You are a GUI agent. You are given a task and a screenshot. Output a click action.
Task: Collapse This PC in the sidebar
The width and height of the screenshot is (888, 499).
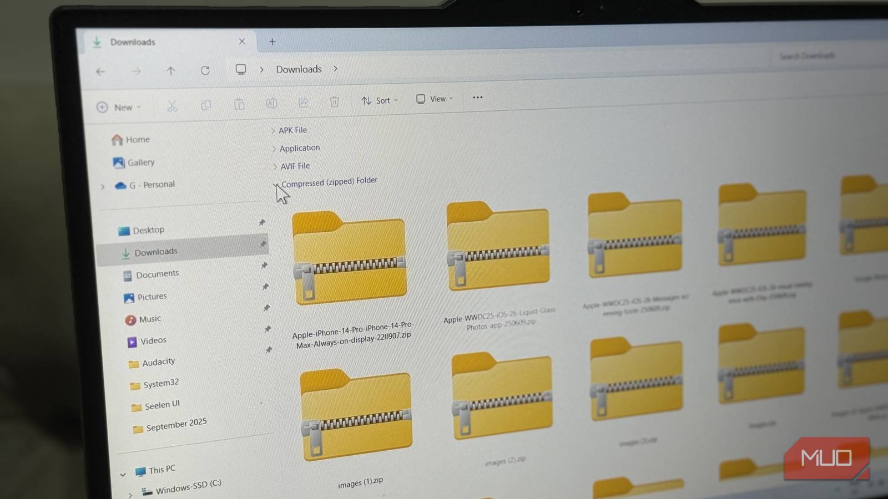(123, 473)
